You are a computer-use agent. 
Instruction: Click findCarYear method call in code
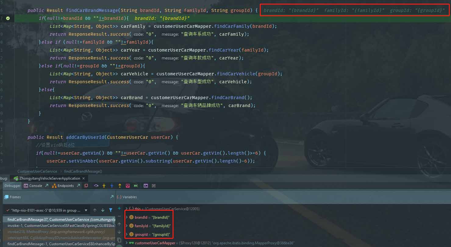tap(224, 50)
